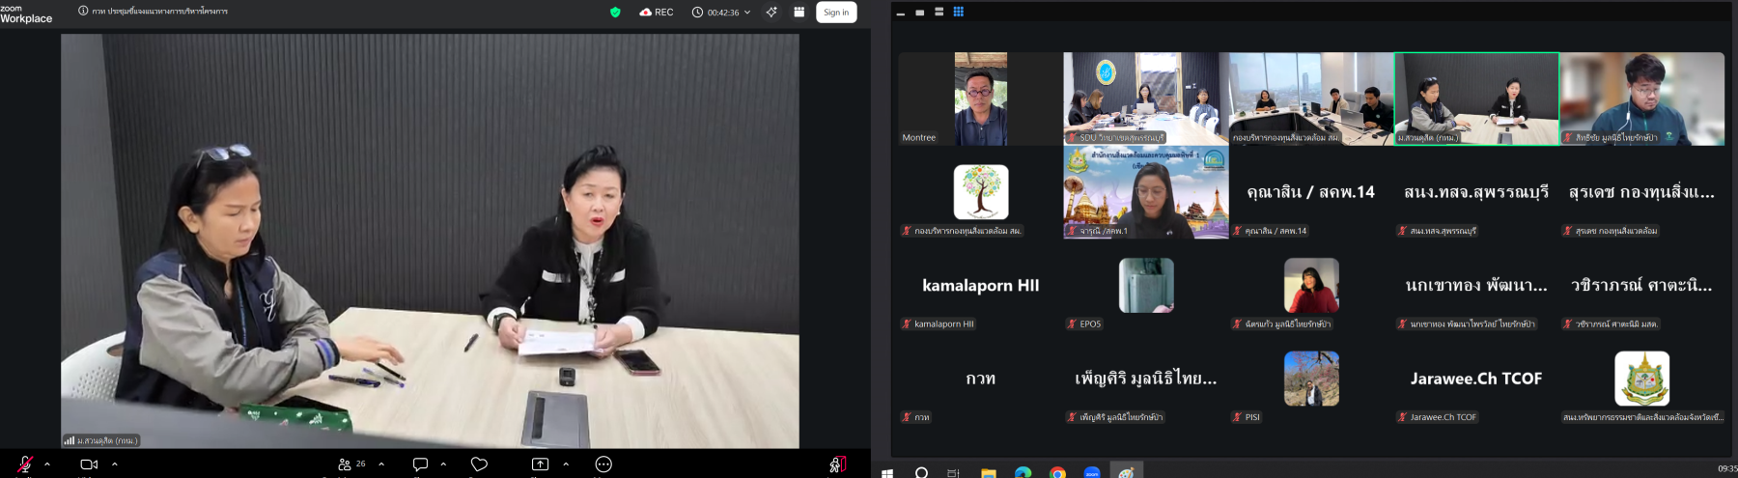Click the leave meeting icon
Viewport: 1738px width, 478px height.
coord(837,464)
